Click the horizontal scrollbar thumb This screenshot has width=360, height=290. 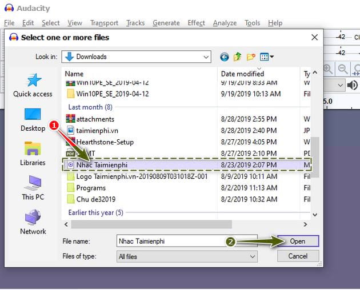point(151,224)
